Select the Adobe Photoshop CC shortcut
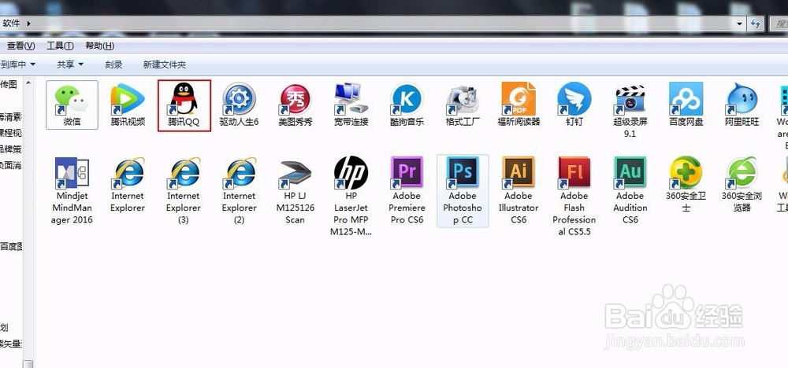788x368 pixels. [463, 190]
